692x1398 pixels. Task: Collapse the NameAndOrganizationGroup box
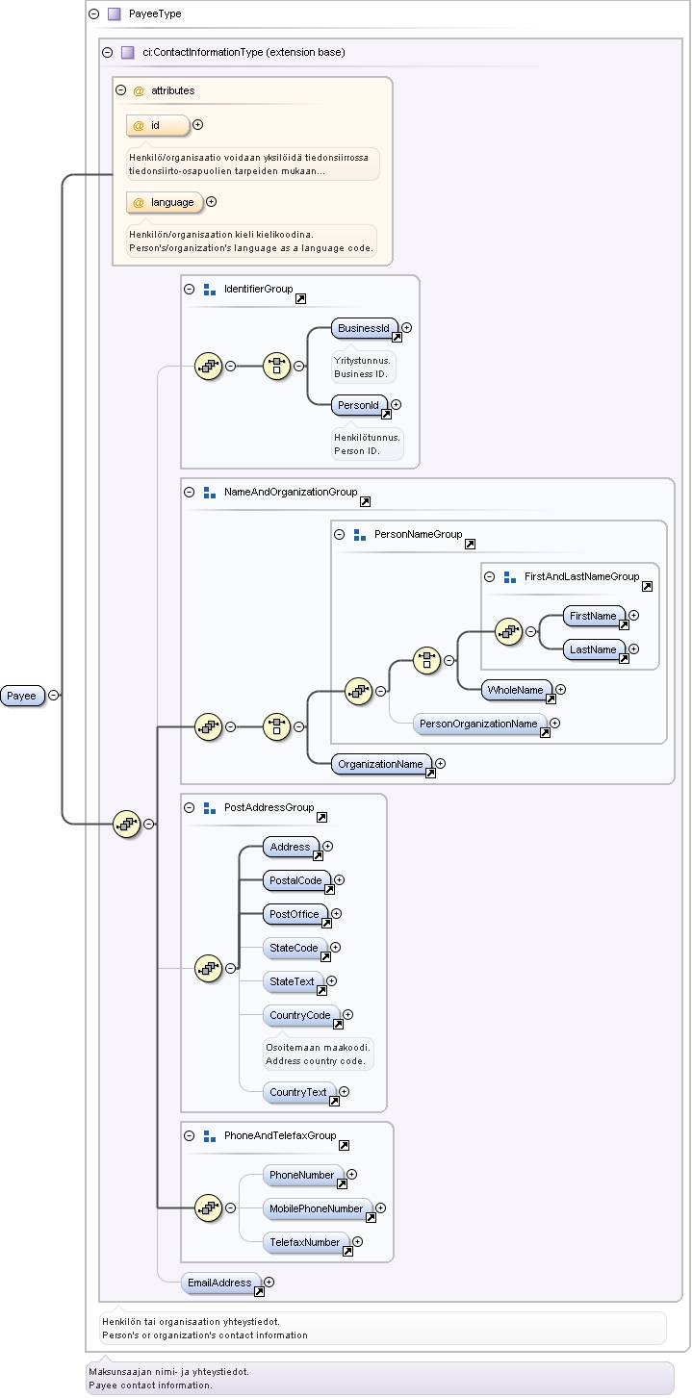click(190, 492)
